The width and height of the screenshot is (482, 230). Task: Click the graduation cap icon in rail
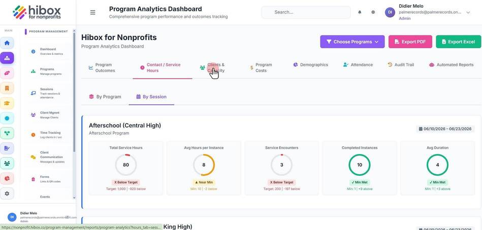pos(7,103)
